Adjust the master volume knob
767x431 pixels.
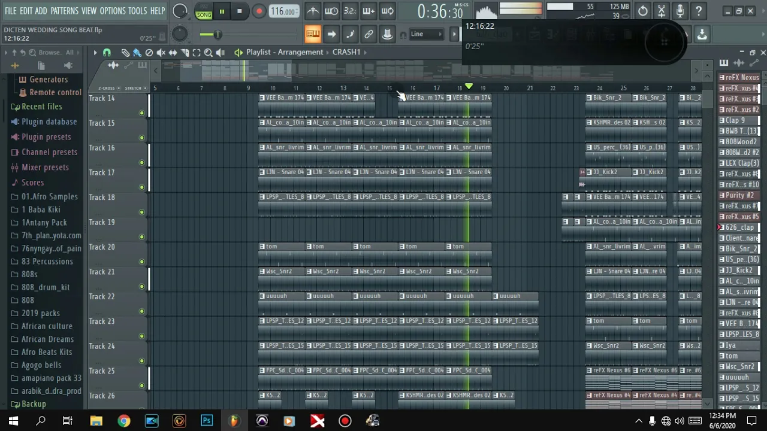179,11
